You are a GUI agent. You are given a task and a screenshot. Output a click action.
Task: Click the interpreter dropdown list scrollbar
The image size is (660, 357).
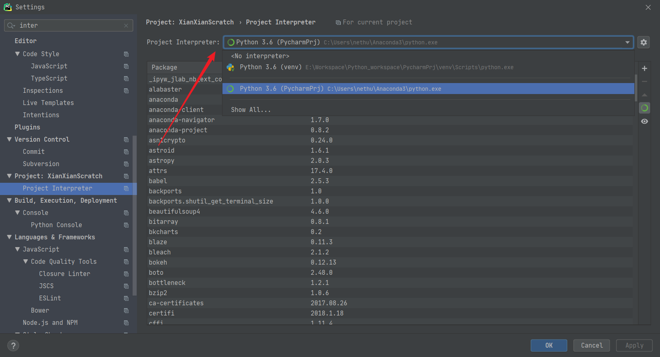(x=636, y=88)
